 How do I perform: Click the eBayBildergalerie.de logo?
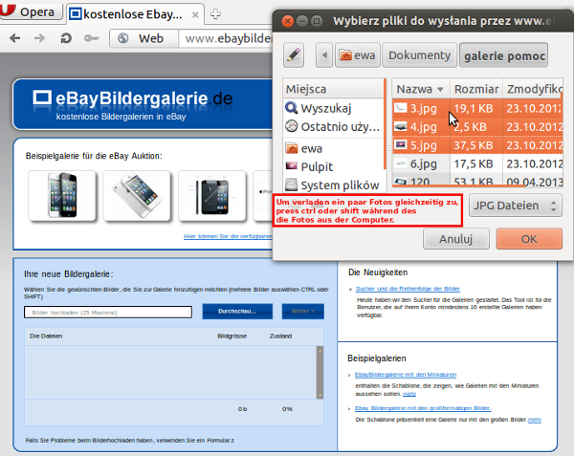(x=133, y=98)
